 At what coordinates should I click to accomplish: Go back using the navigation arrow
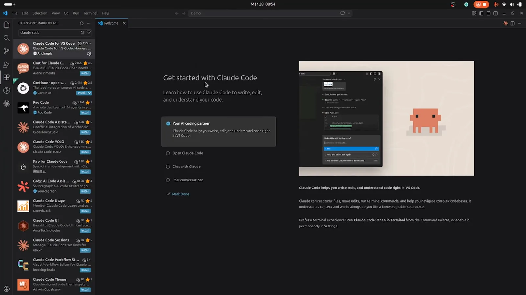point(177,13)
